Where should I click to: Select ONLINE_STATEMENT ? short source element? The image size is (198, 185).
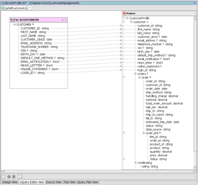pos(40,69)
